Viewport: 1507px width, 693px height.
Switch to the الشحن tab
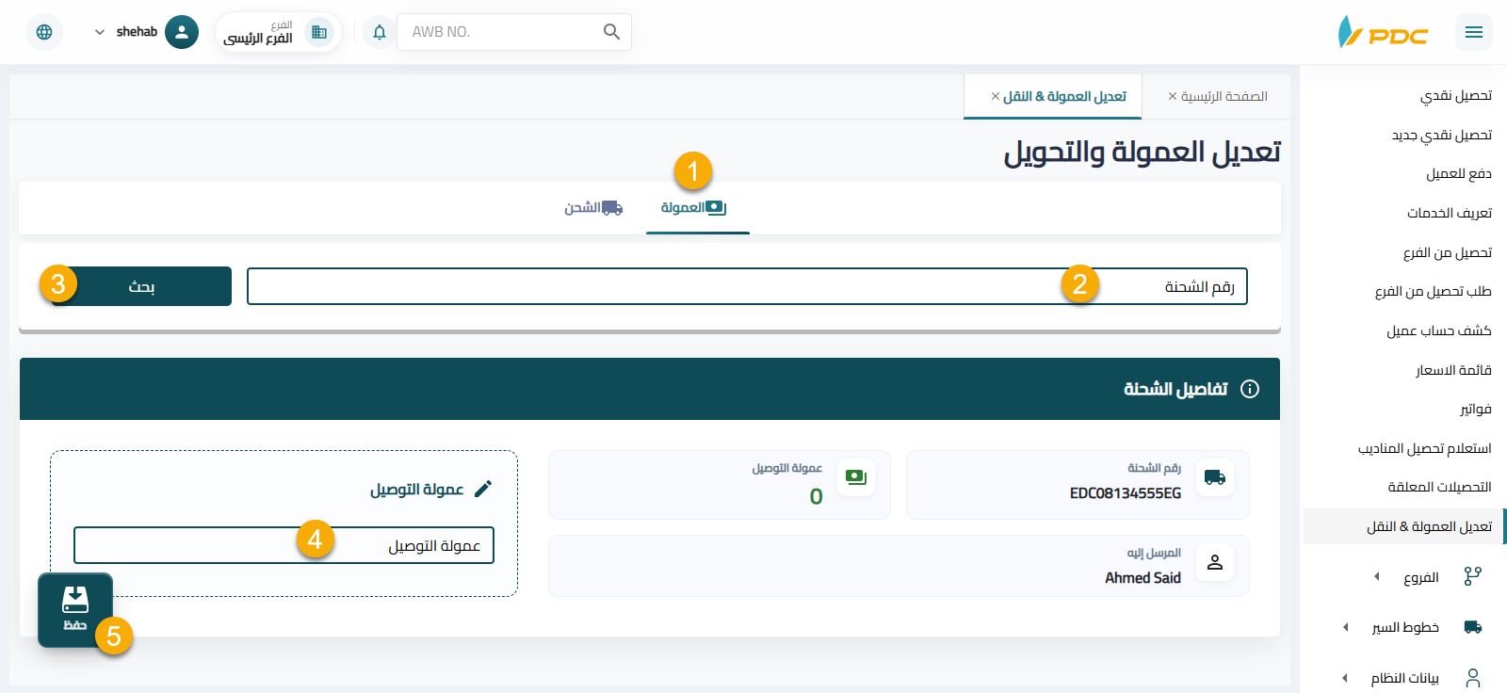click(x=593, y=207)
